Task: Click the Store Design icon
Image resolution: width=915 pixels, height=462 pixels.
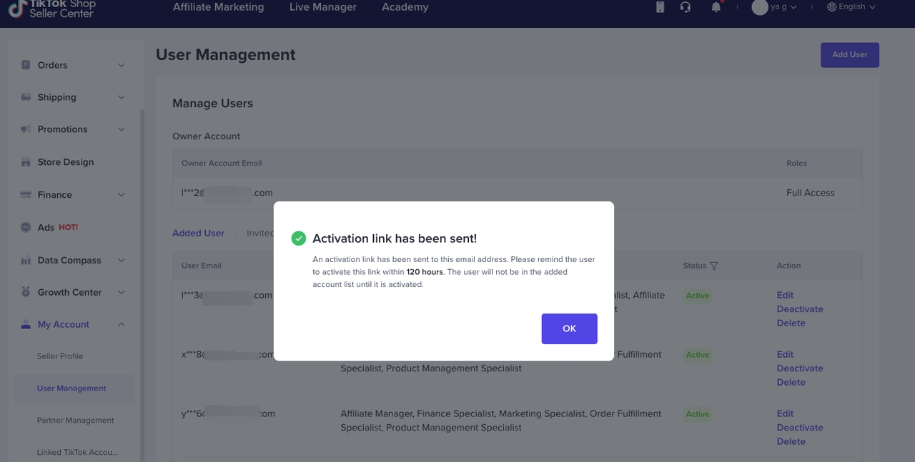Action: [x=26, y=162]
